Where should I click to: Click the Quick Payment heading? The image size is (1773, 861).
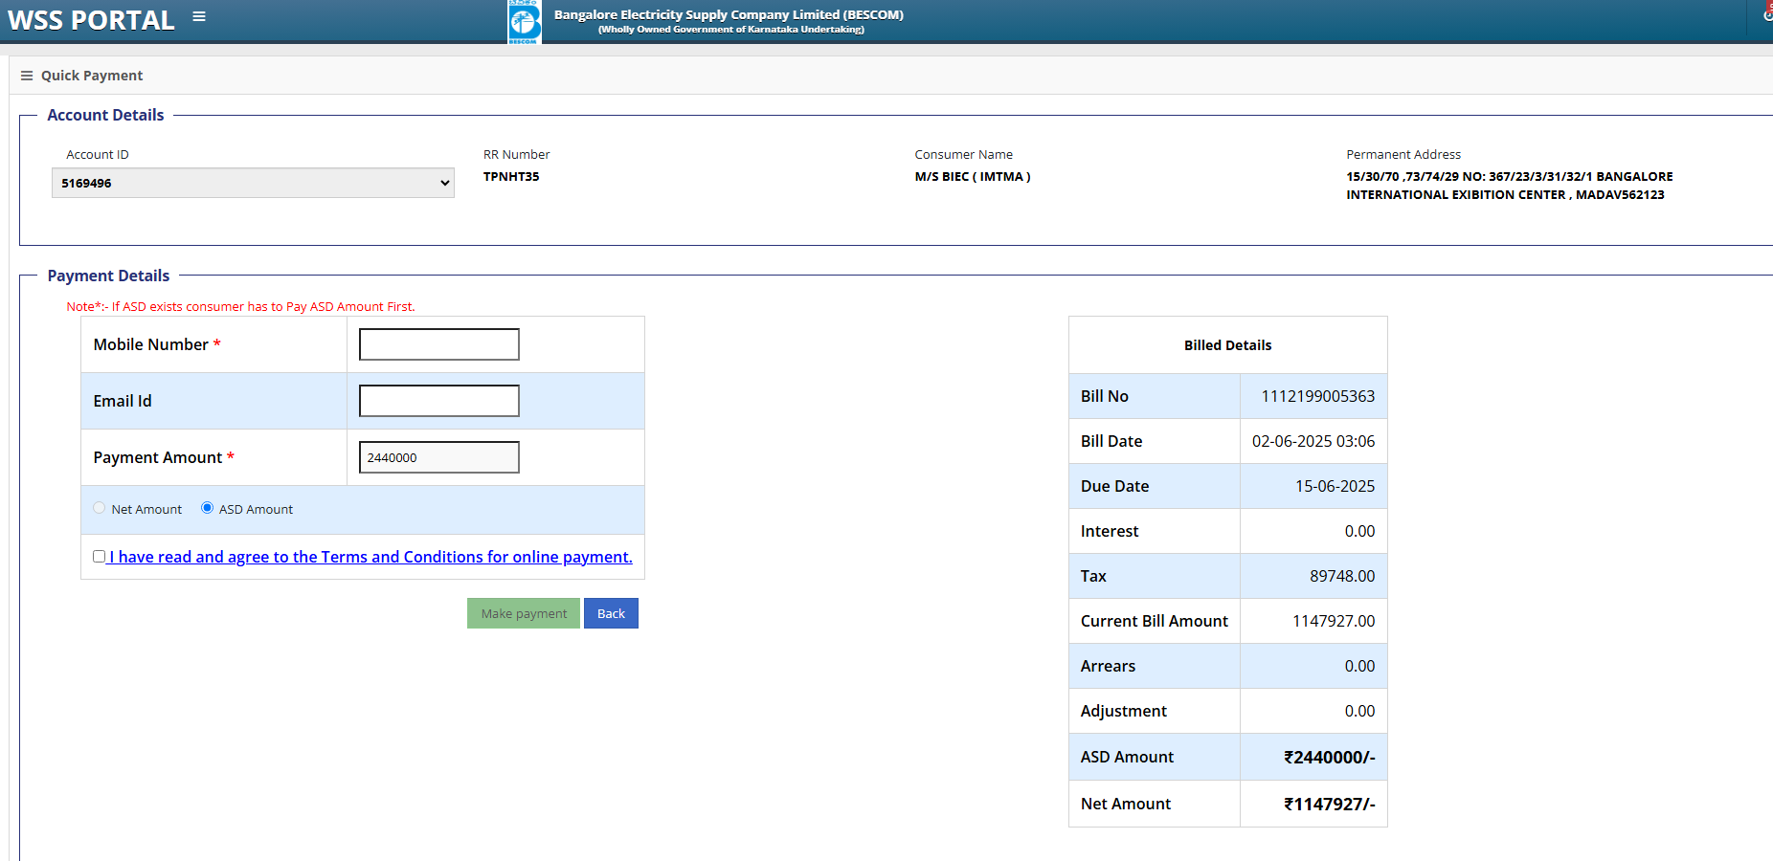[x=92, y=76]
